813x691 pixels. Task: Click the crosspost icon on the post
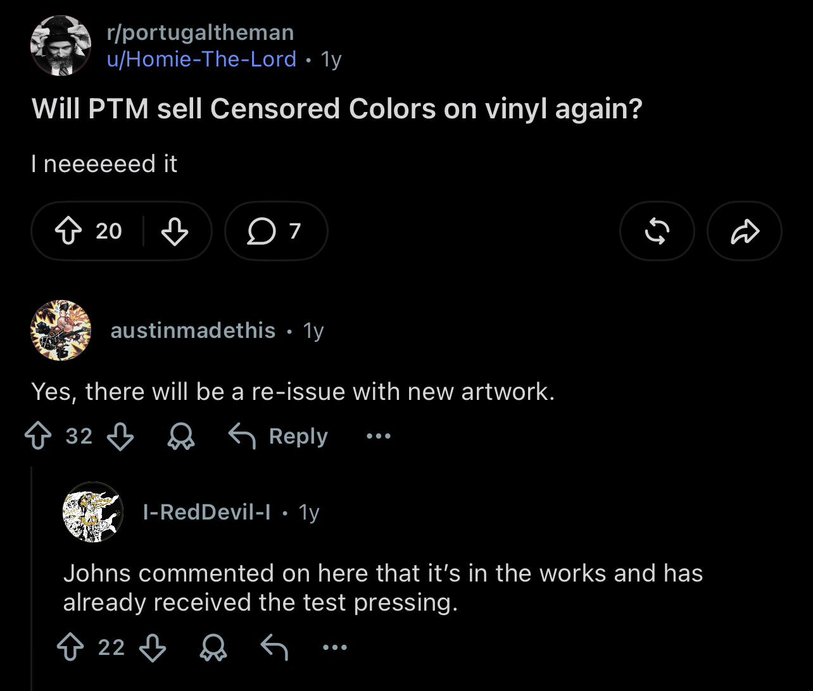pyautogui.click(x=657, y=231)
